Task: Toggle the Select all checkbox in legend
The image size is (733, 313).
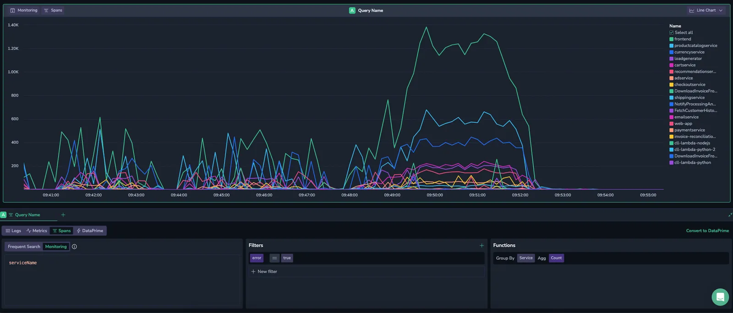Action: [671, 33]
